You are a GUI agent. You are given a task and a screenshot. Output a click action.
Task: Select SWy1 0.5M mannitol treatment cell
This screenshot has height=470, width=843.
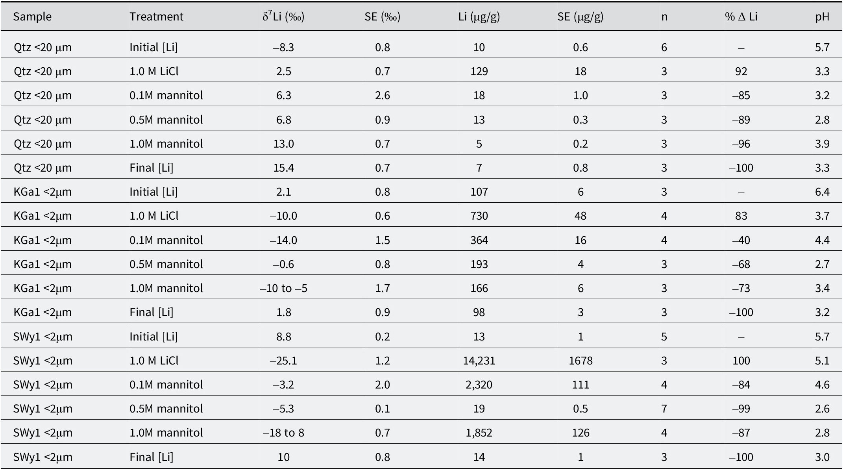(166, 409)
